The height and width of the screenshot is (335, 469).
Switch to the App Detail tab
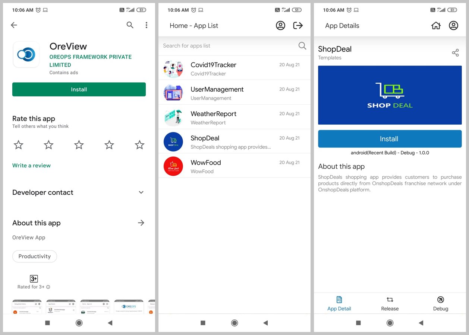[339, 304]
